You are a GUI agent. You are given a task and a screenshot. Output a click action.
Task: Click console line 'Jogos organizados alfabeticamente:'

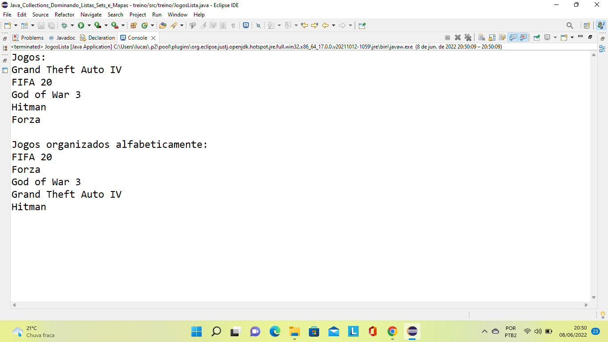(109, 145)
